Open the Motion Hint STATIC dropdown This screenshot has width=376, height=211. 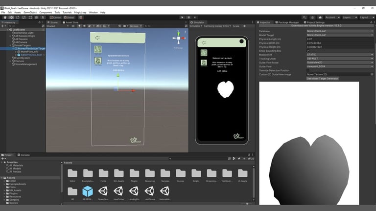coord(340,55)
